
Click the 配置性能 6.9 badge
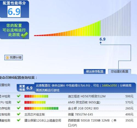coord(26,88)
